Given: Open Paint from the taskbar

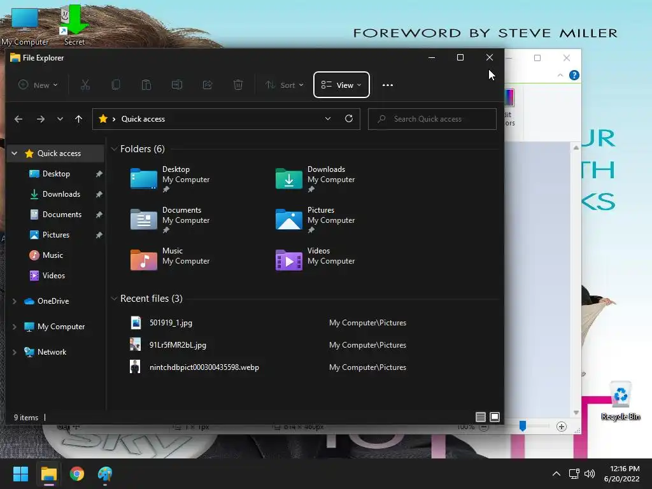Looking at the screenshot, I should coord(105,474).
